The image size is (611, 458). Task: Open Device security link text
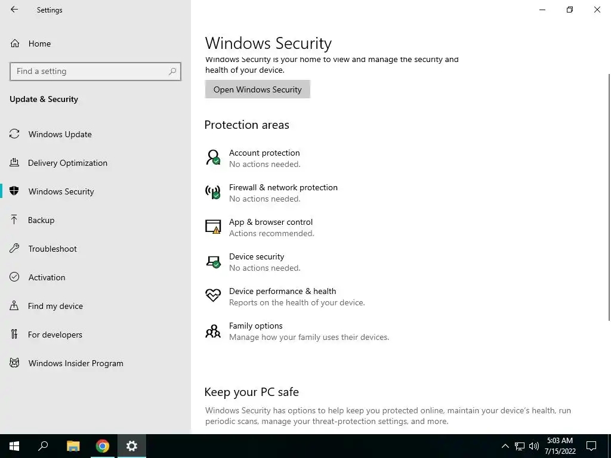[x=257, y=256]
